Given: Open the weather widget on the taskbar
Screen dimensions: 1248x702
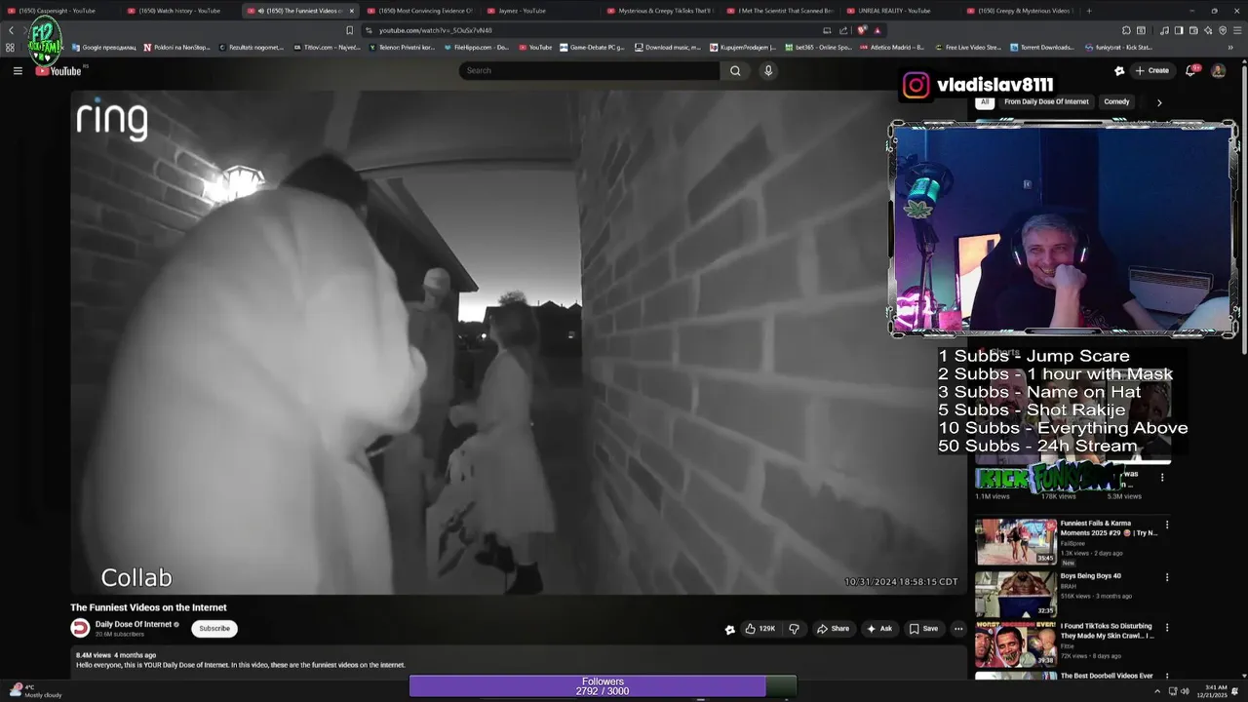Looking at the screenshot, I should click(35, 691).
